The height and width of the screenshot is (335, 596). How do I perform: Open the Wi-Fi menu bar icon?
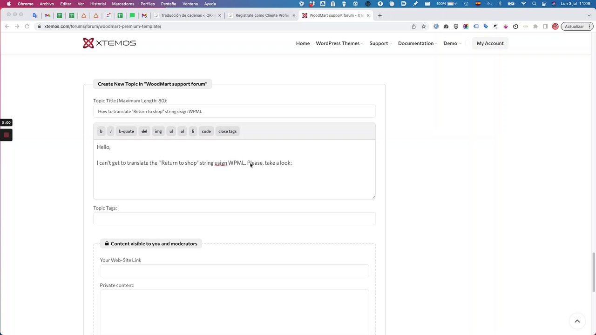[523, 4]
